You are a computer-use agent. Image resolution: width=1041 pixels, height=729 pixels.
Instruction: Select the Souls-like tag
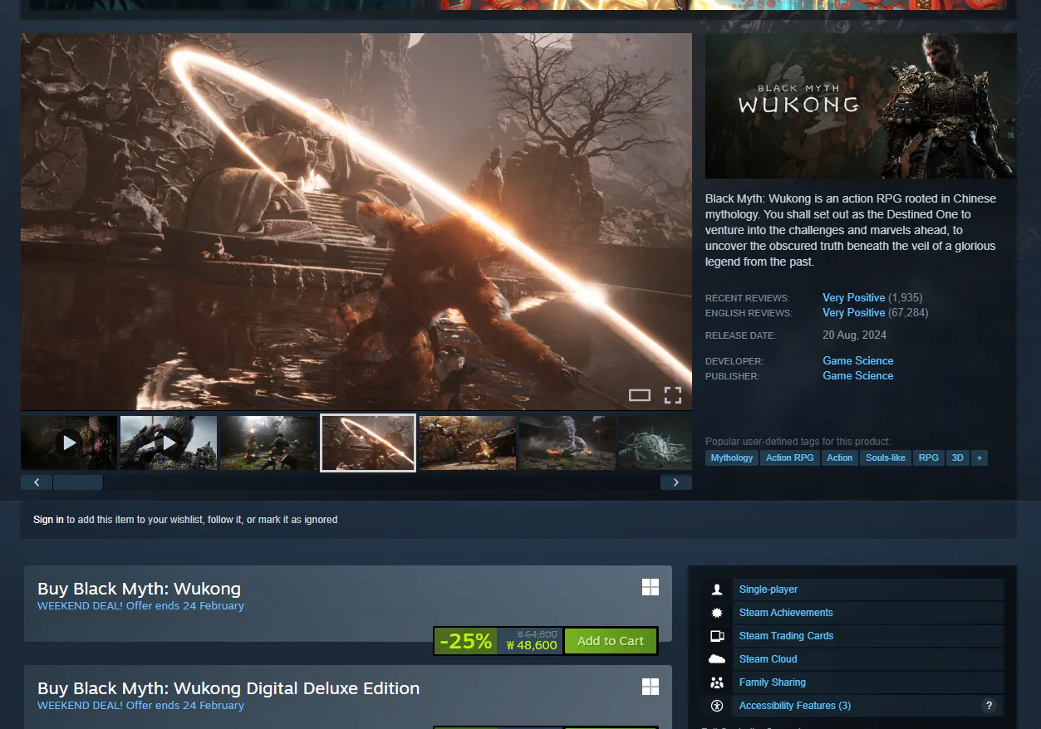[x=886, y=457]
